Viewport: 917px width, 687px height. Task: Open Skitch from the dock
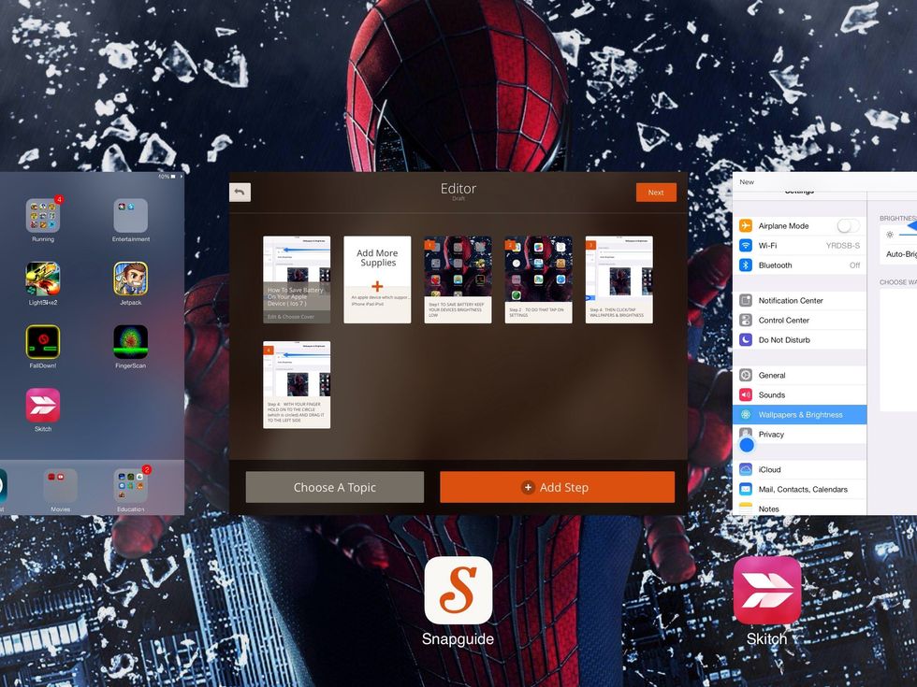pyautogui.click(x=767, y=589)
